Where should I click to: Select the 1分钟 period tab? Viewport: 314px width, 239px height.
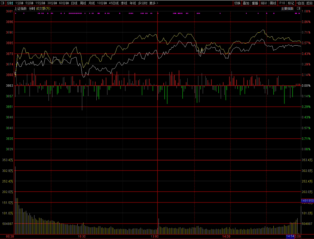point(19,3)
